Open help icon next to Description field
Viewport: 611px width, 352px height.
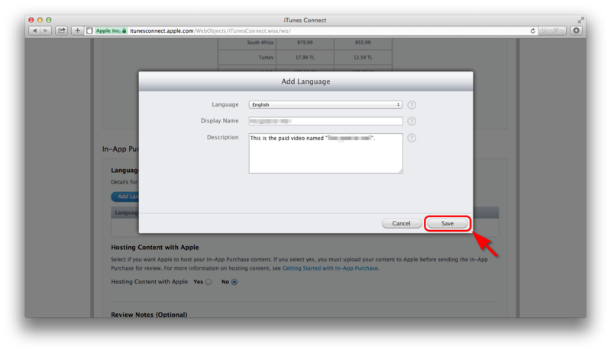[412, 138]
